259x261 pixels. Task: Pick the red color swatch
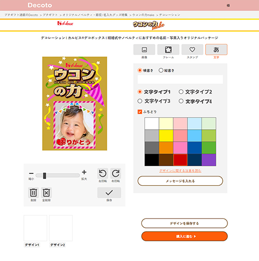(180, 160)
